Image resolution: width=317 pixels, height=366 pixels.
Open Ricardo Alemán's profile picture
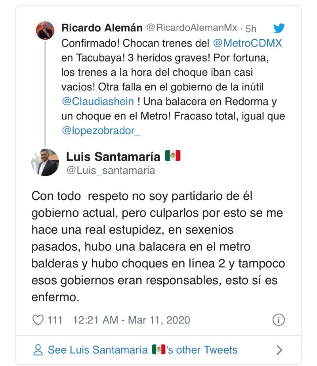[45, 31]
